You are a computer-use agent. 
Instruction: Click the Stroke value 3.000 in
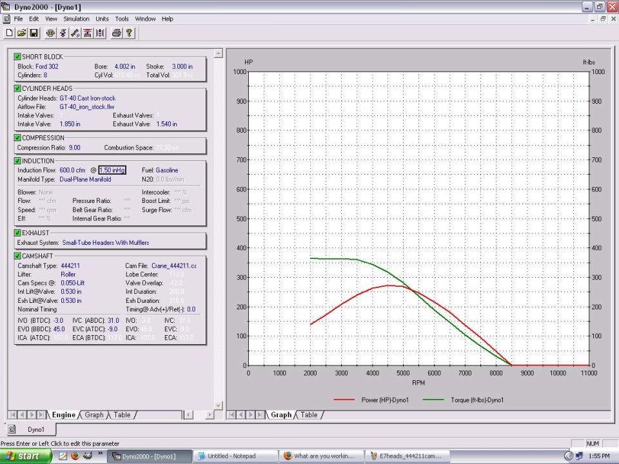click(182, 66)
